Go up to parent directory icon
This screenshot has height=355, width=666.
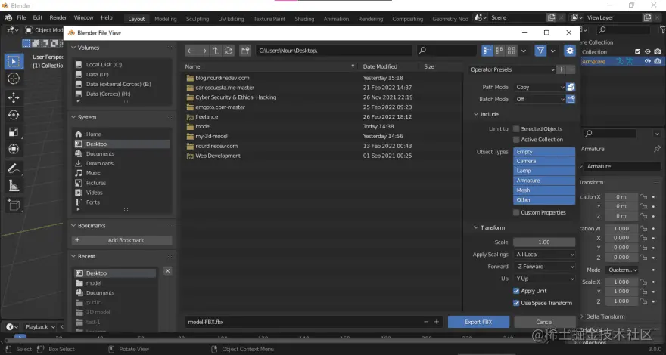216,51
